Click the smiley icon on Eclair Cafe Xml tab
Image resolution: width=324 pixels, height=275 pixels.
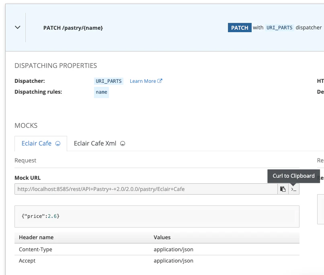pos(123,144)
